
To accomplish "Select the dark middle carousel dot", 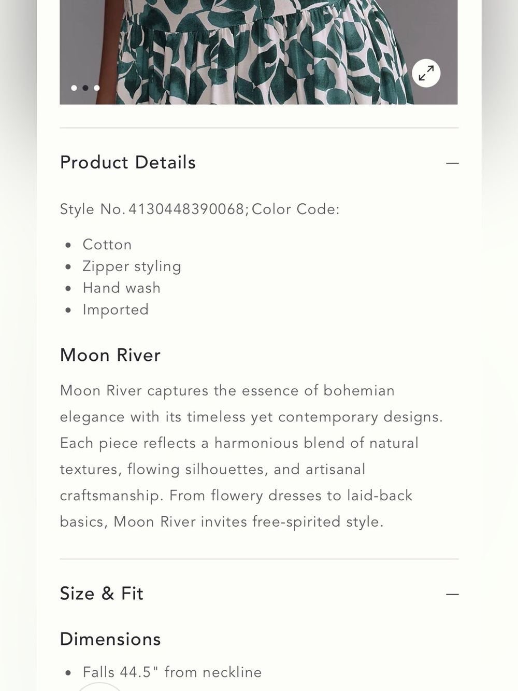I will (x=85, y=88).
